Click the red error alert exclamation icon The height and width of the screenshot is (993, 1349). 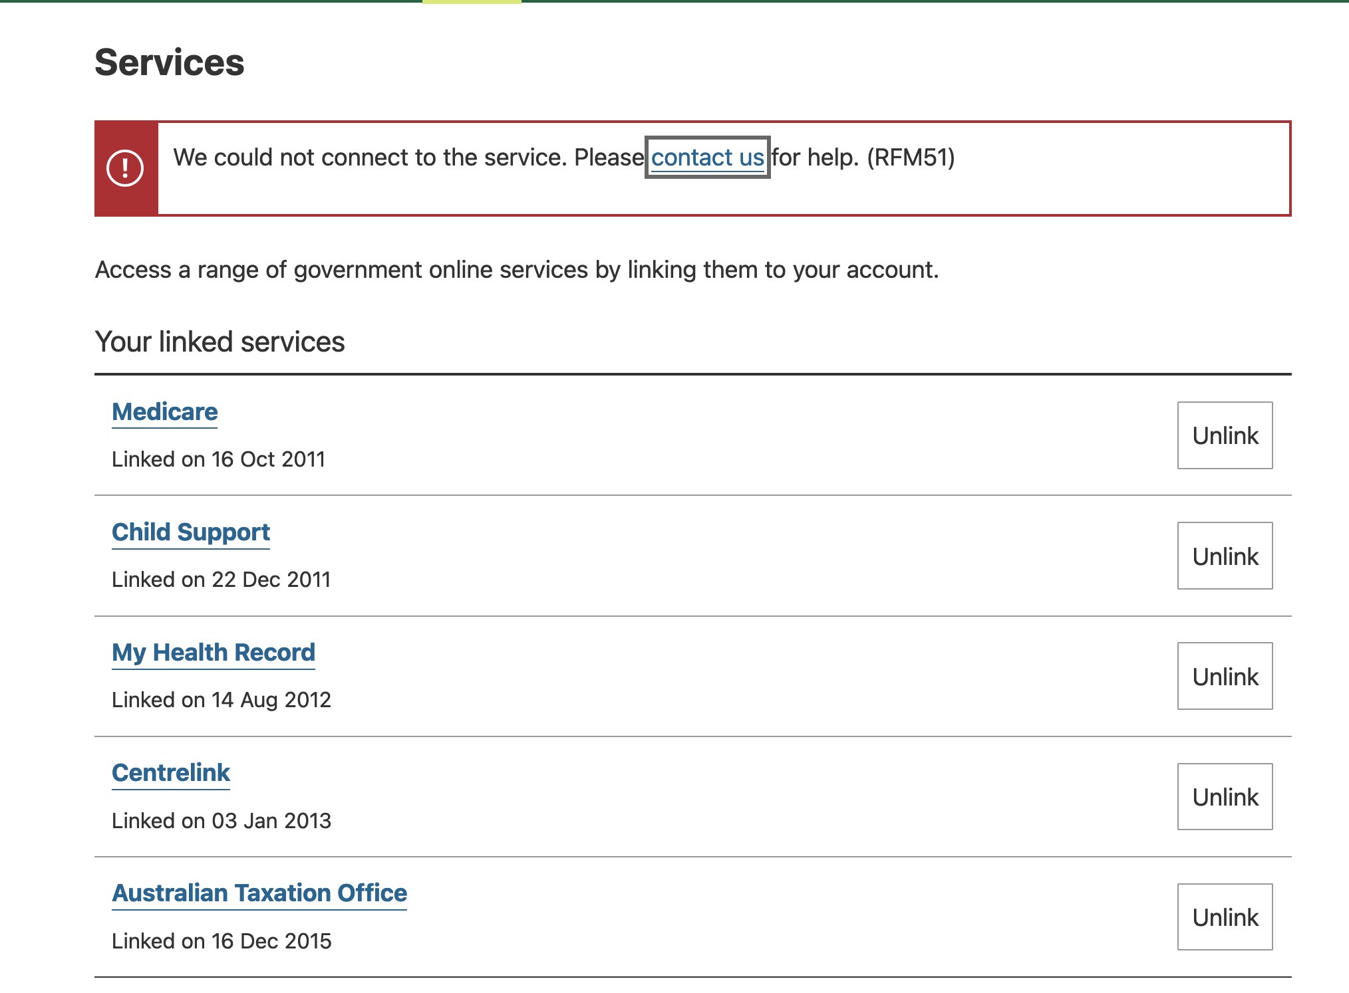click(x=125, y=168)
